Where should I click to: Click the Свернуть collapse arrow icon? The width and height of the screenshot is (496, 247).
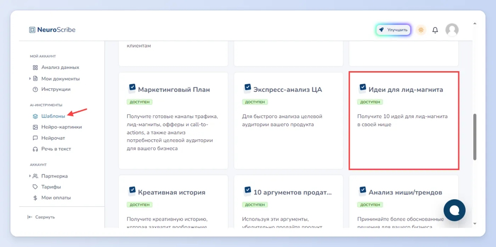pyautogui.click(x=30, y=217)
